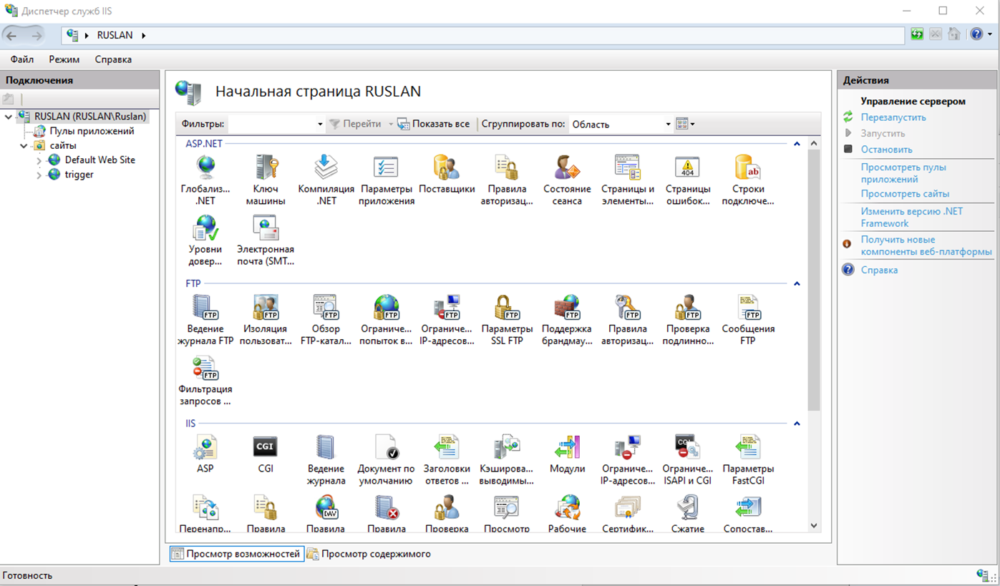Open Документ по умолчанию icon
The image size is (1000, 586).
386,449
